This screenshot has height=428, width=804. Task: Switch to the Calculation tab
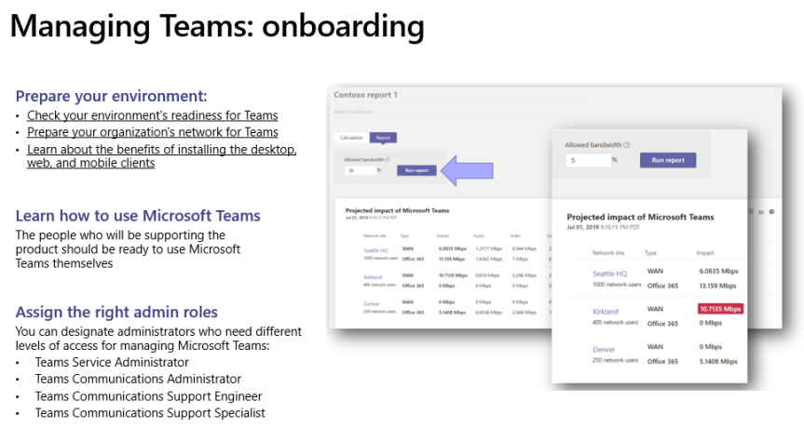351,138
